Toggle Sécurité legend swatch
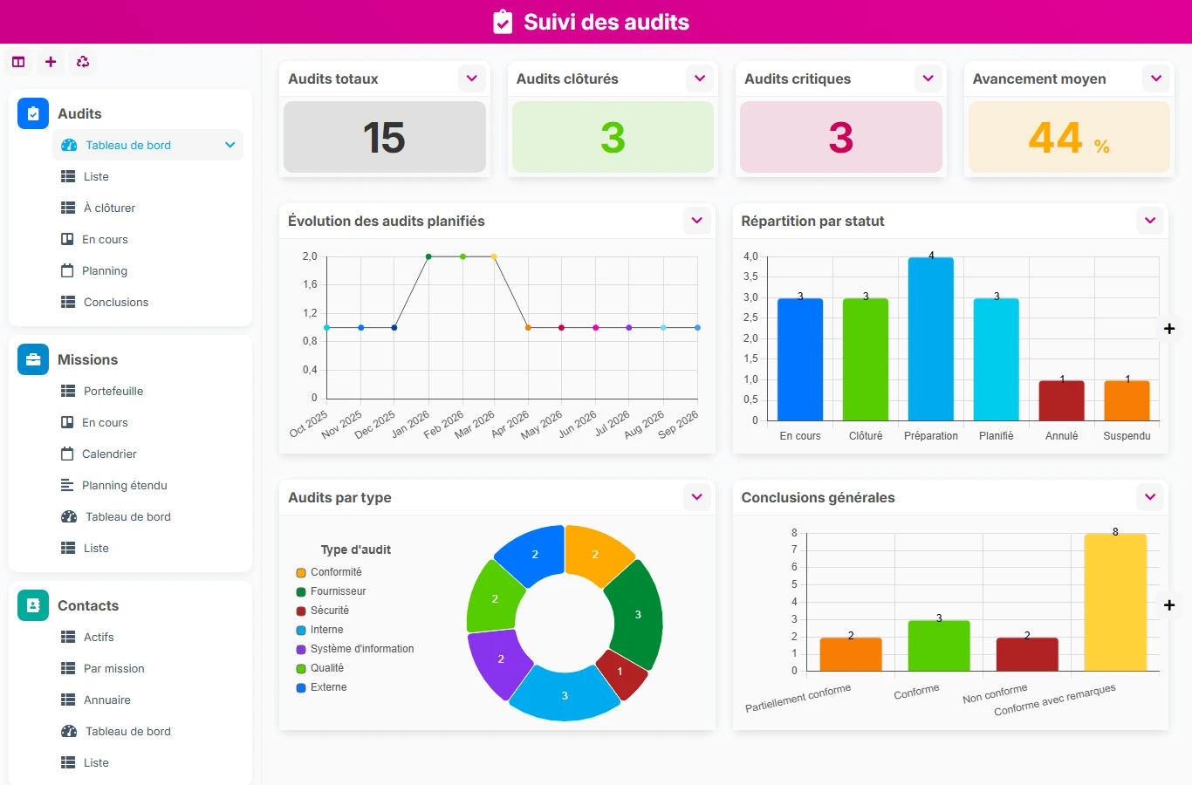1192x785 pixels. click(x=301, y=611)
